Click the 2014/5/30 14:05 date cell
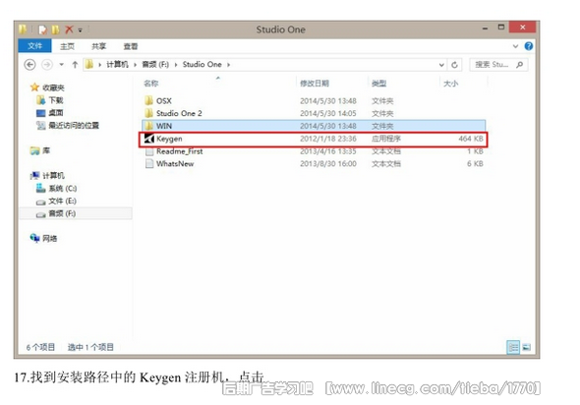The image size is (580, 405). 328,113
